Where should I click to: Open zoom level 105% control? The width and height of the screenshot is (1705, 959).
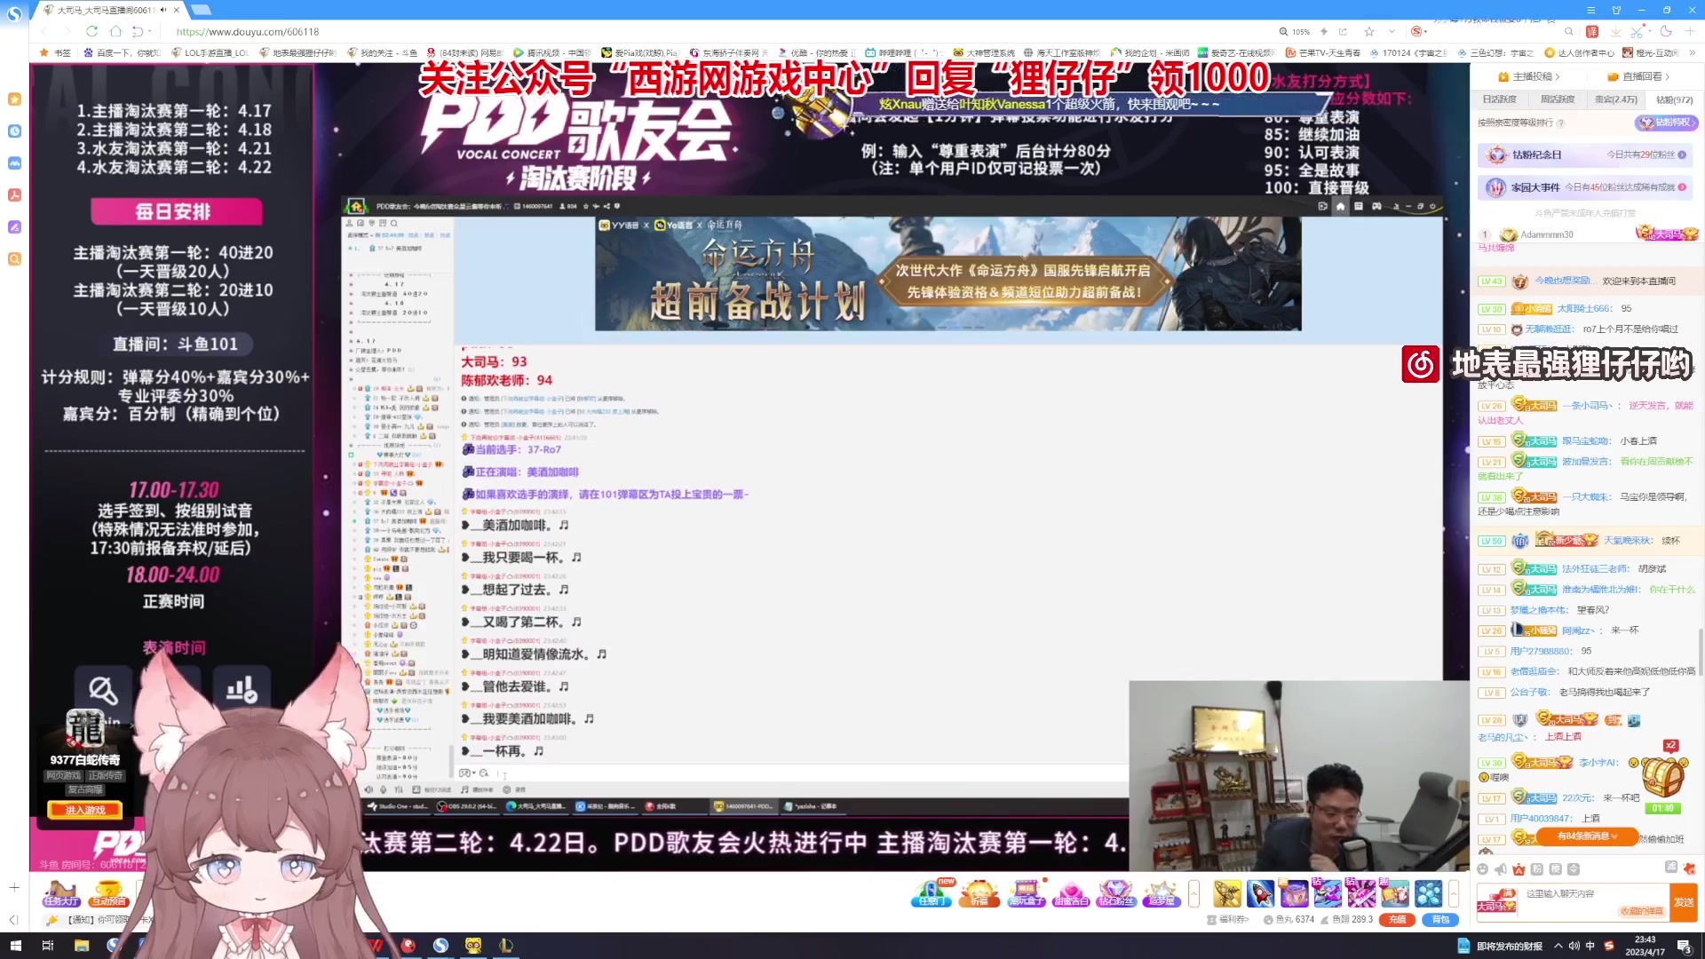pyautogui.click(x=1295, y=31)
